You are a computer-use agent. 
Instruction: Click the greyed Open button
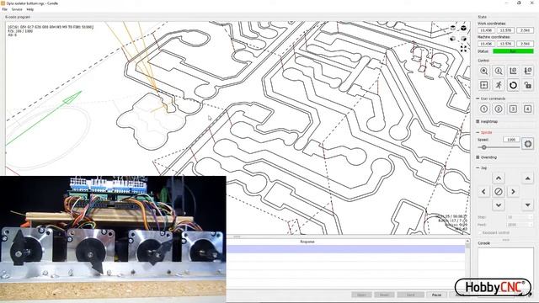click(361, 295)
